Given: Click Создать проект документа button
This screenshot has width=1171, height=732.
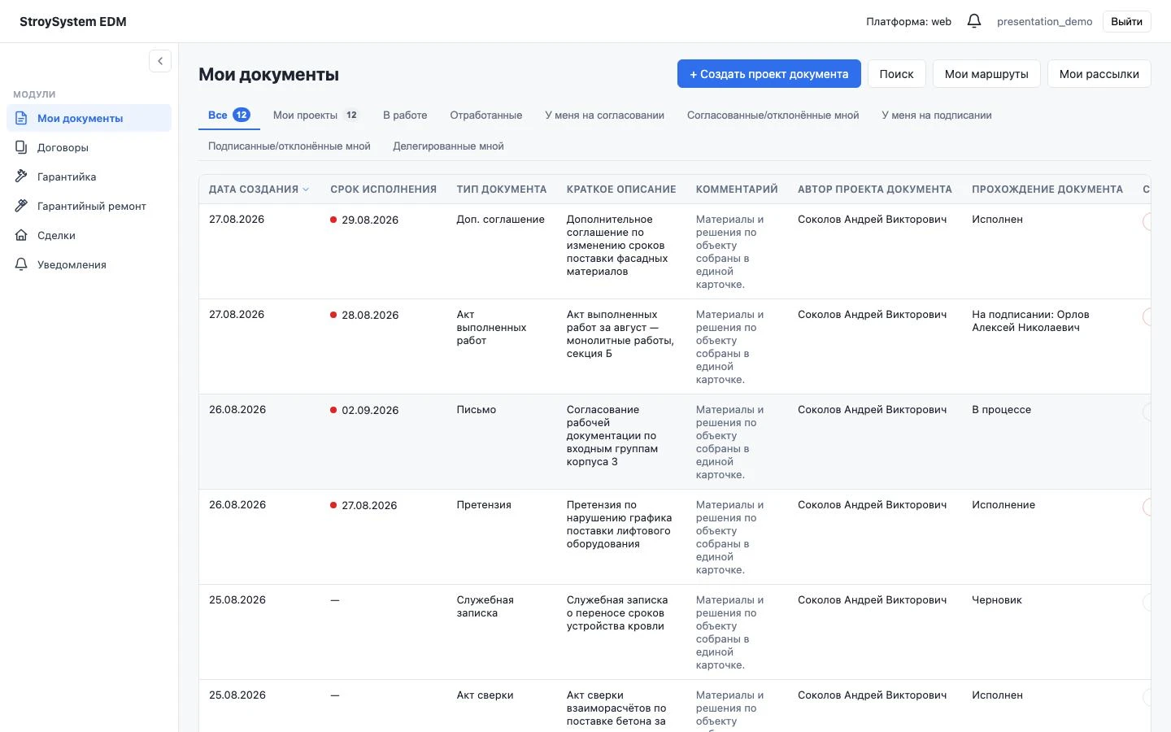Looking at the screenshot, I should tap(769, 74).
